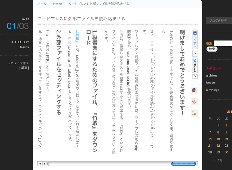Image resolution: width=232 pixels, height=170 pixels.
Task: Open the Google Buzz share icon
Action: coord(194,90)
